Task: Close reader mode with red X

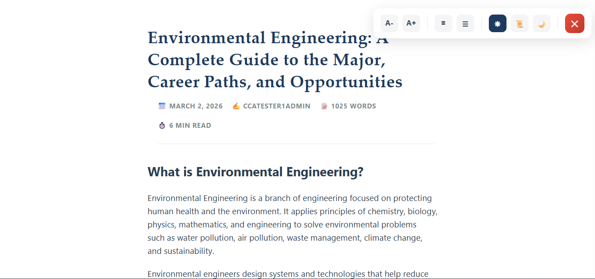Action: click(x=575, y=23)
